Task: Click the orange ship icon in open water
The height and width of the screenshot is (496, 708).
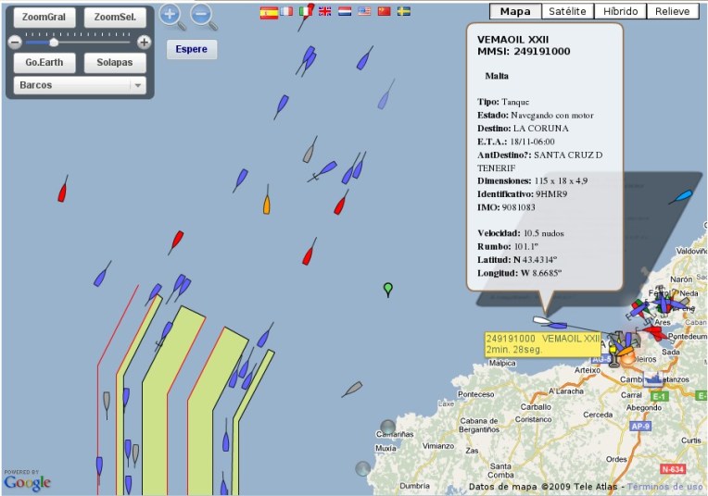Action: point(267,202)
